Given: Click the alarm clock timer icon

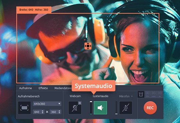Looking at the screenshot, I should (x=141, y=94).
